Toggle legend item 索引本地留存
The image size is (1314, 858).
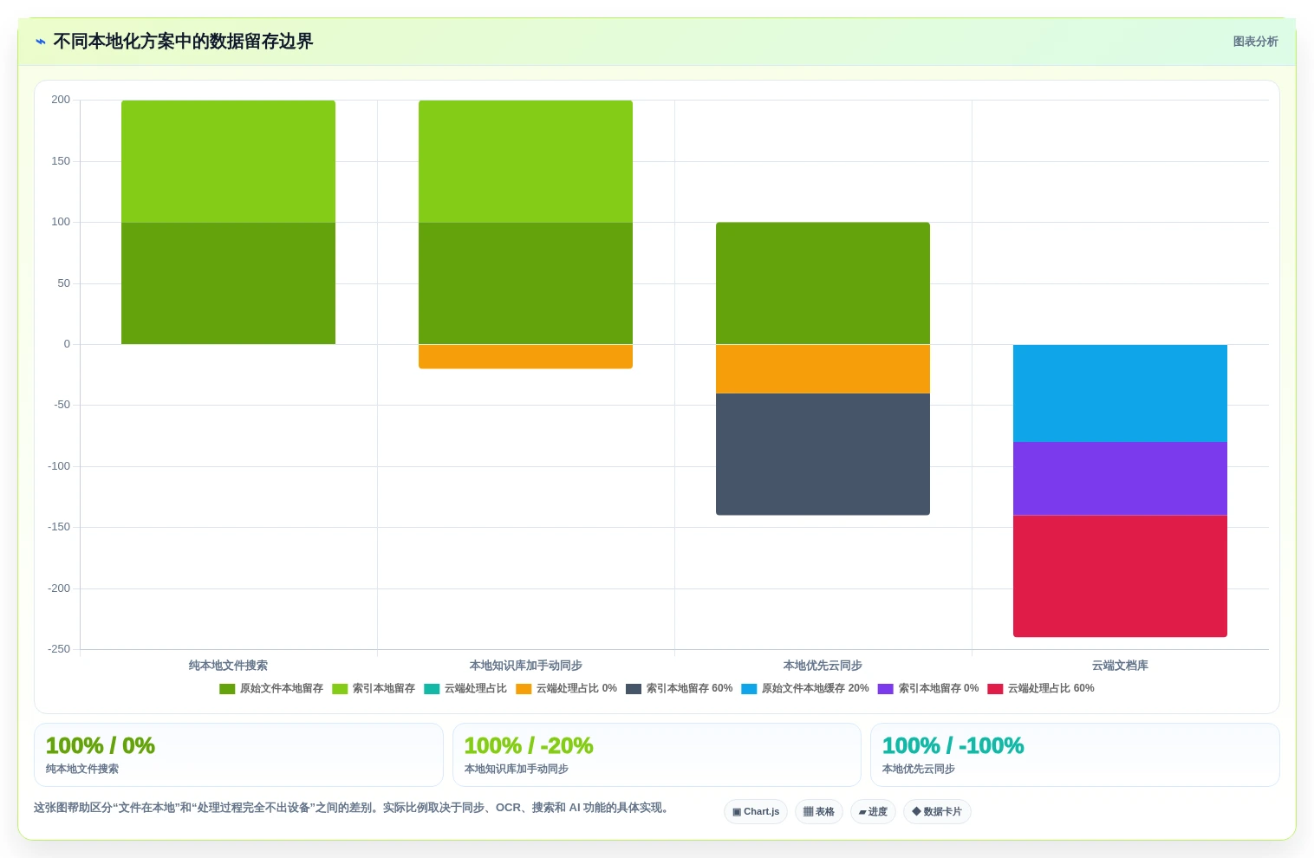(x=374, y=689)
